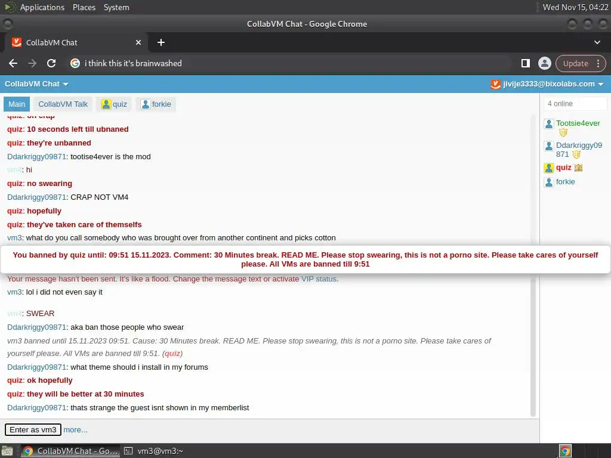Click the Chrome Update button
This screenshot has height=458, width=611.
click(x=576, y=63)
